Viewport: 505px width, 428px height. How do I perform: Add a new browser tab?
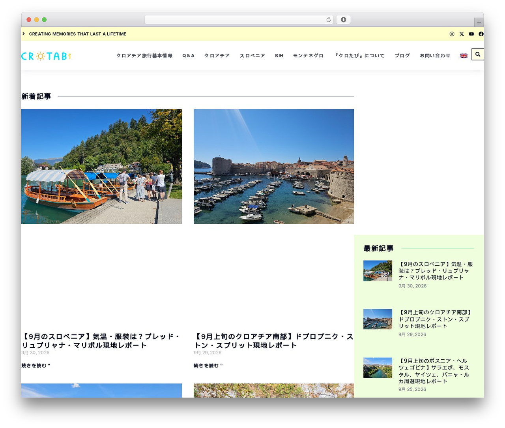479,23
